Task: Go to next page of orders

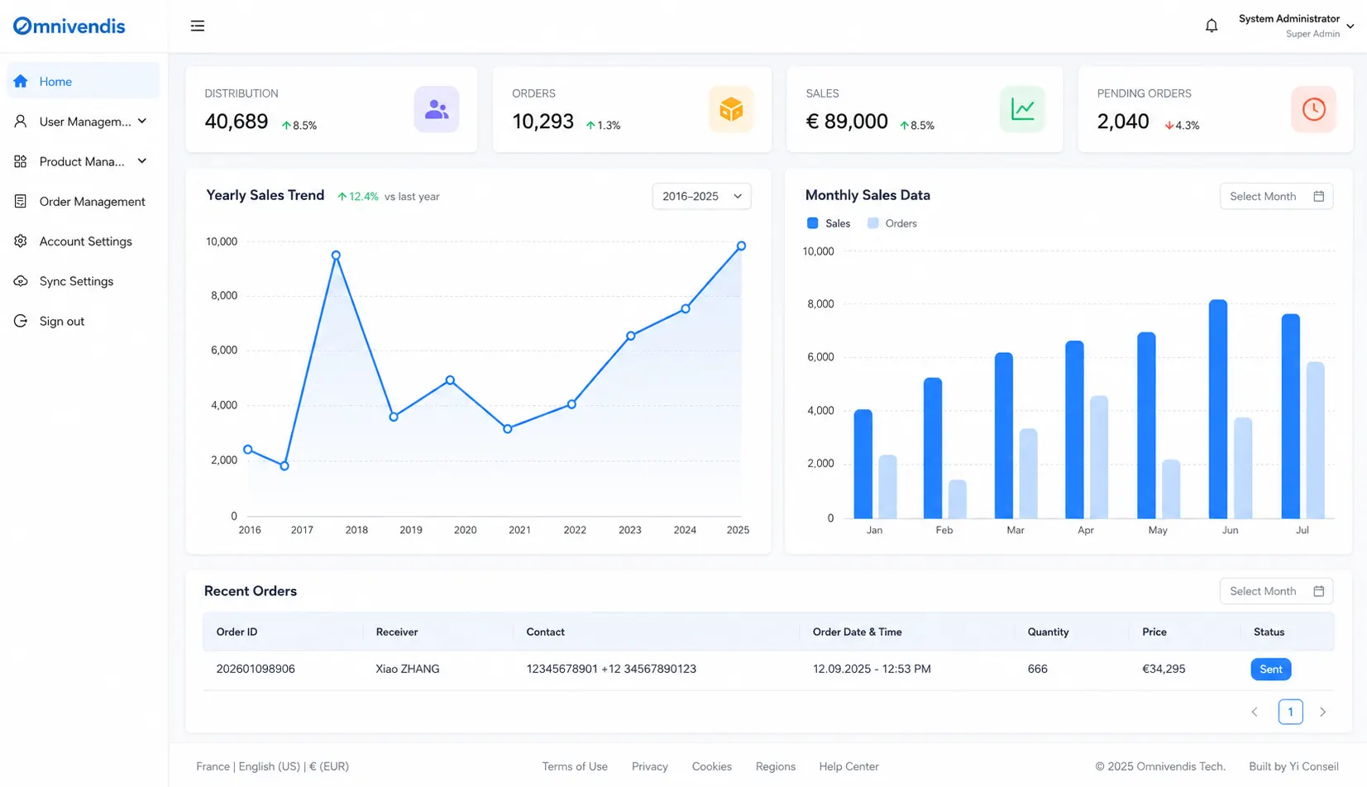Action: (x=1322, y=712)
